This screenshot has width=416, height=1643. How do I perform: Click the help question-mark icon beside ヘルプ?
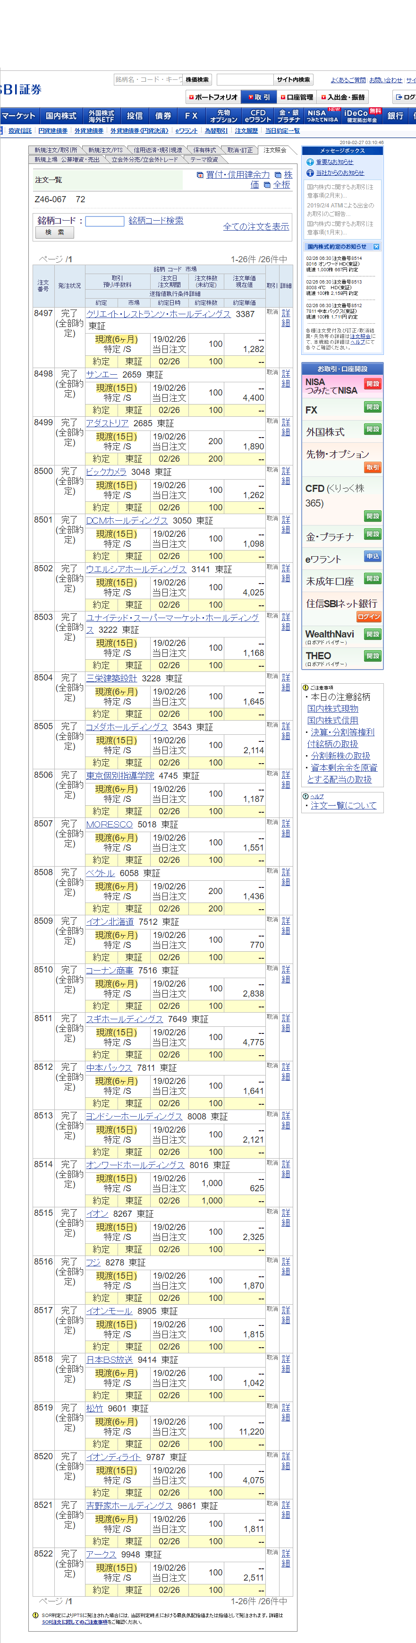tap(305, 796)
